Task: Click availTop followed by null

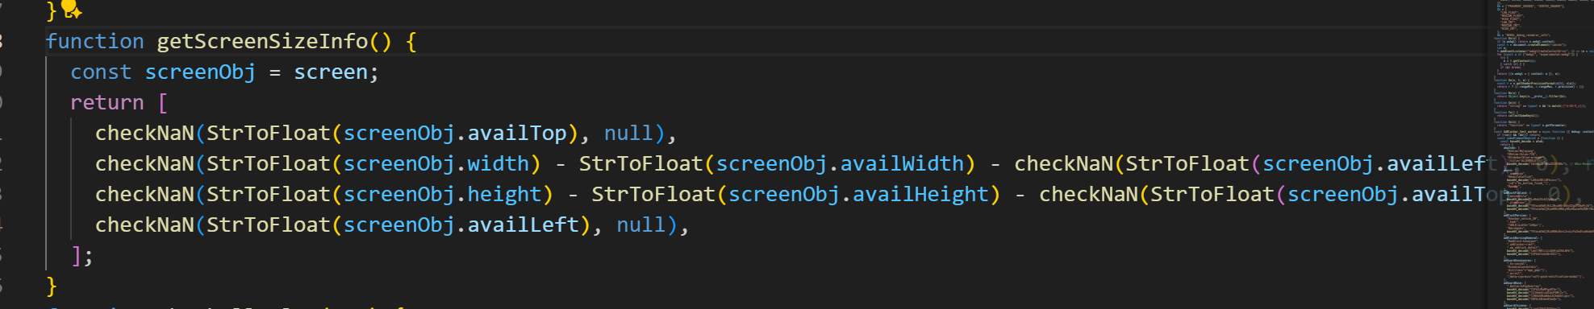Action: click(x=517, y=134)
